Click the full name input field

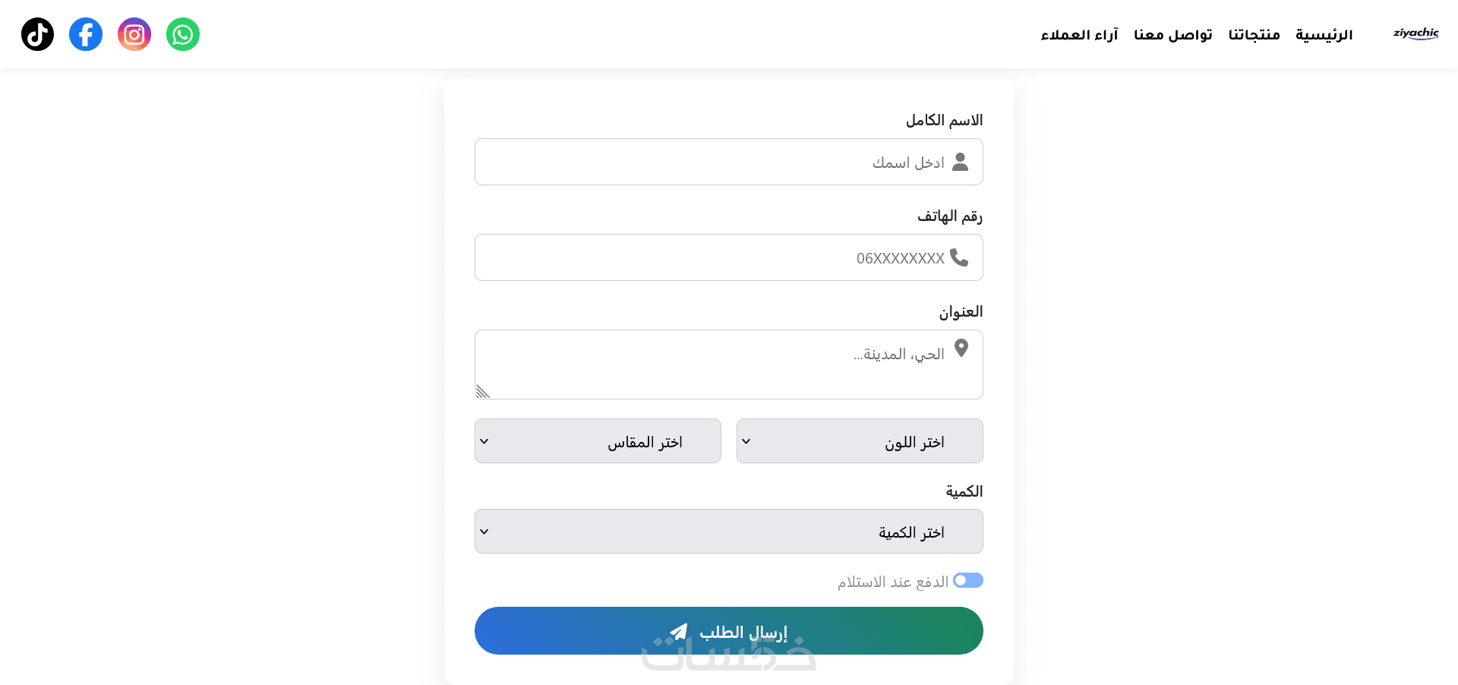click(x=706, y=162)
